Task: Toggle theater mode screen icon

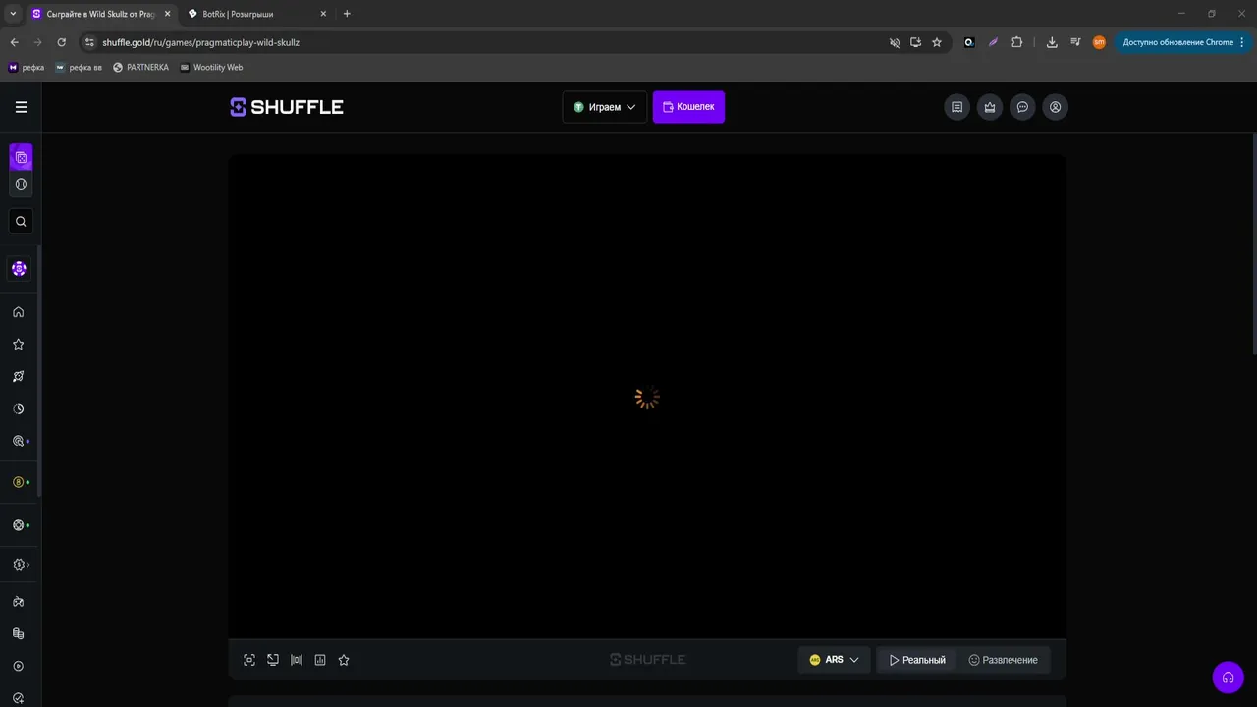Action: pos(273,660)
